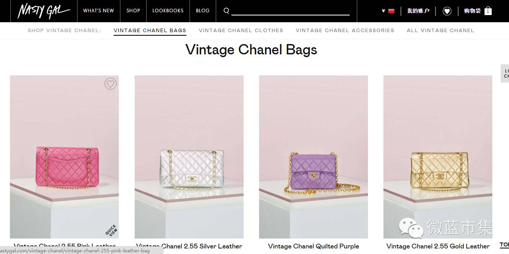Open the wishlist heart icon in header

pos(447,11)
